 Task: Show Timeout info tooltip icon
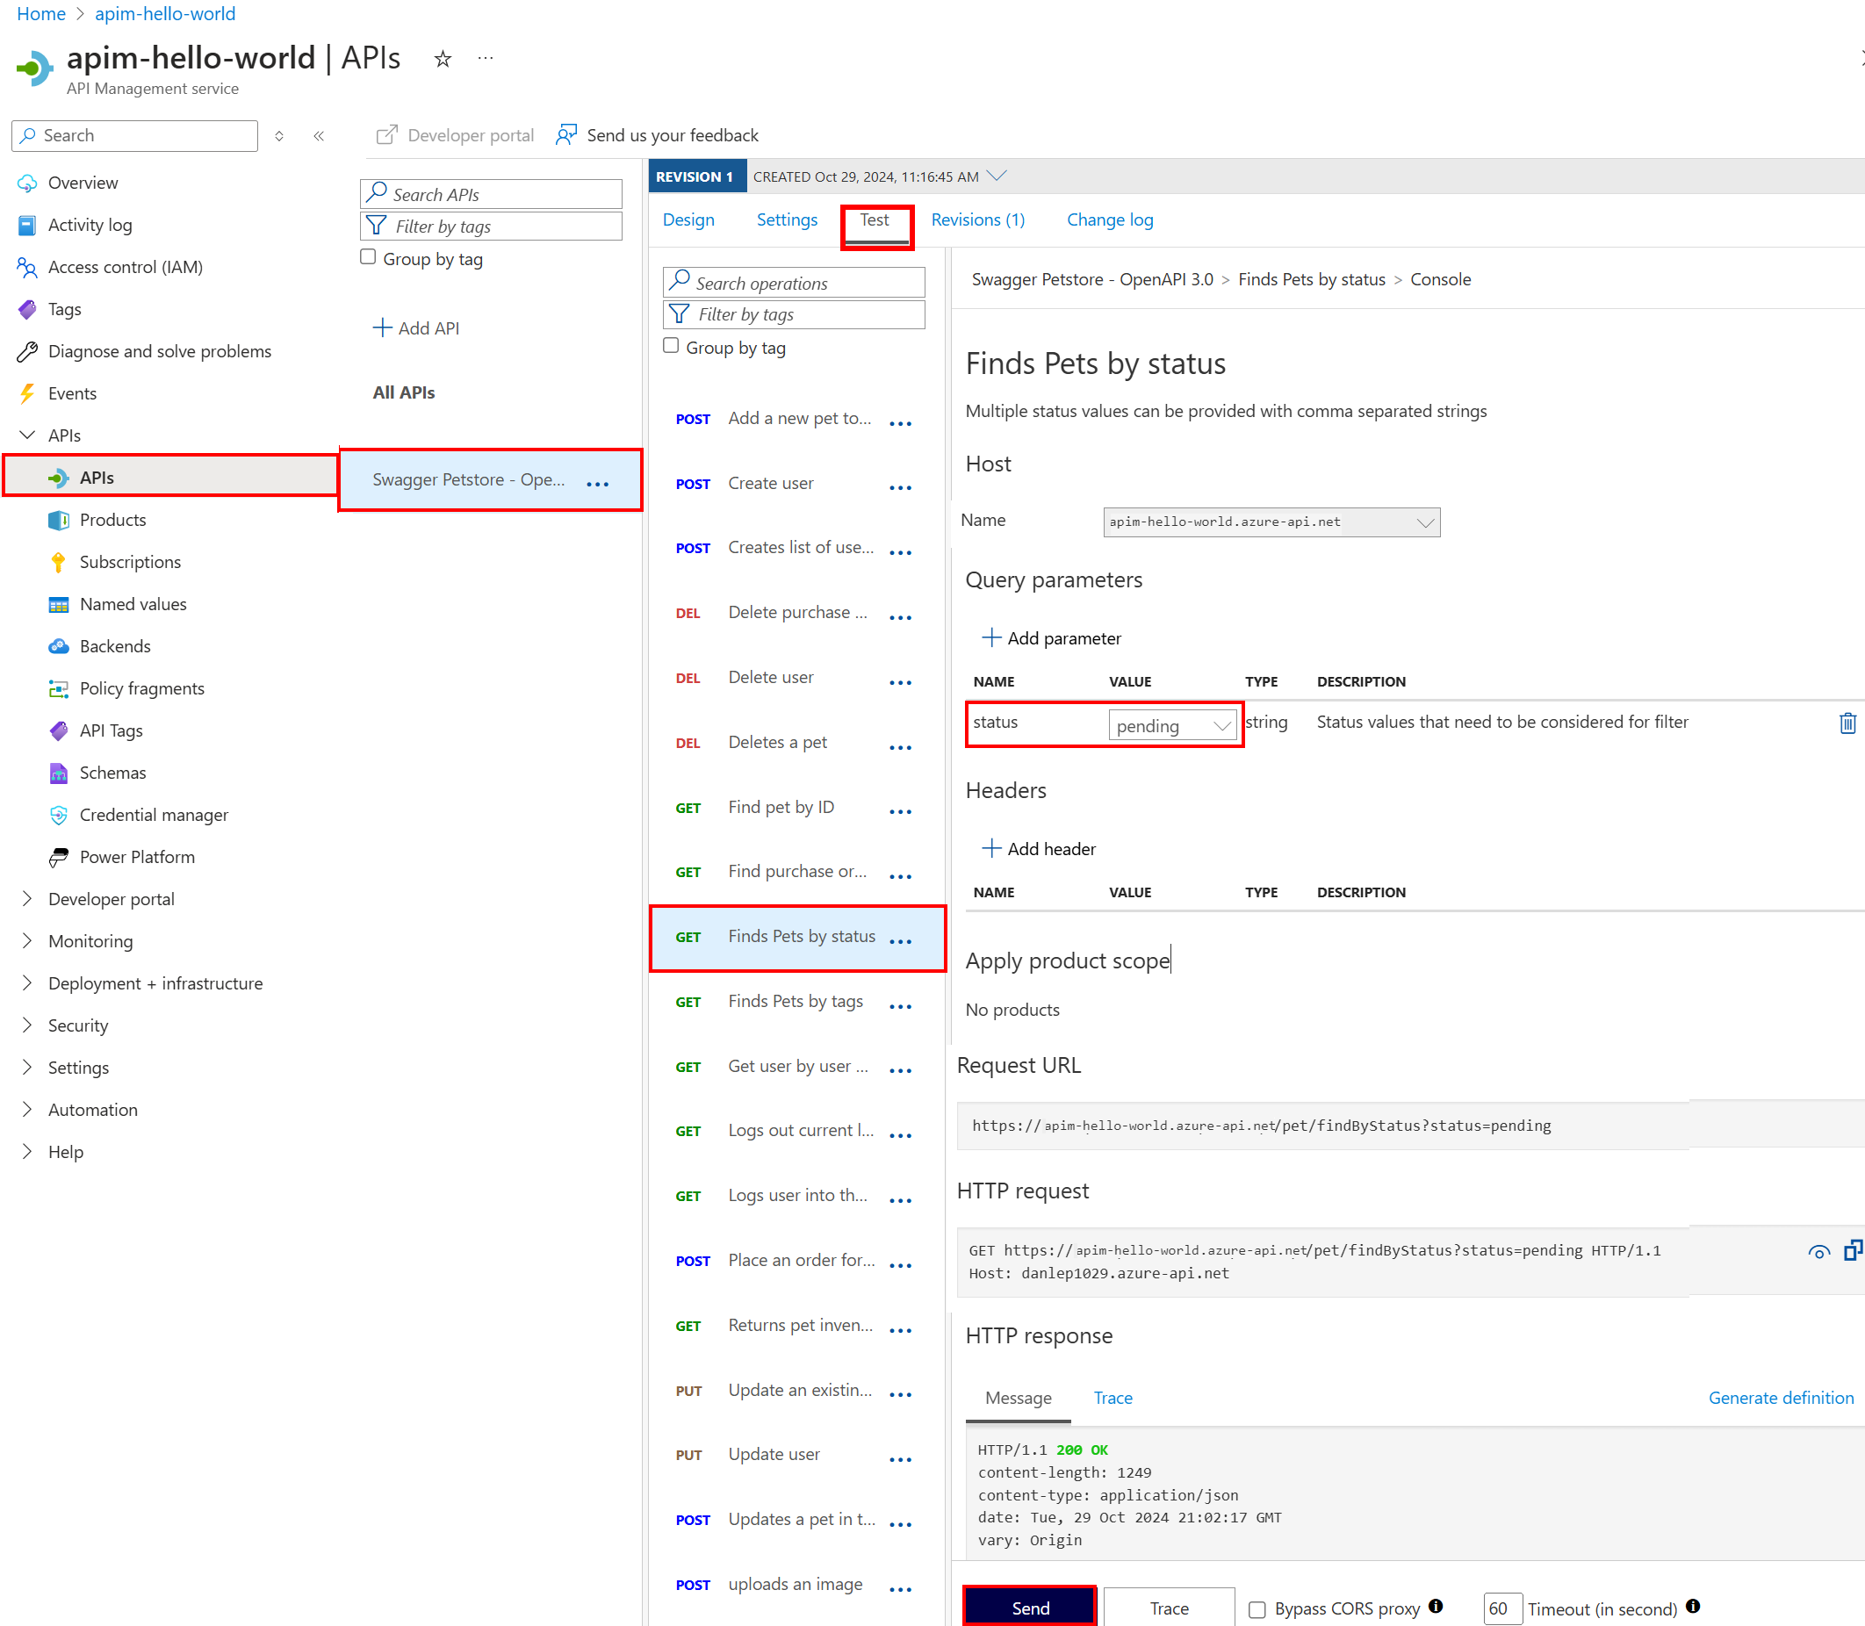click(1693, 1606)
